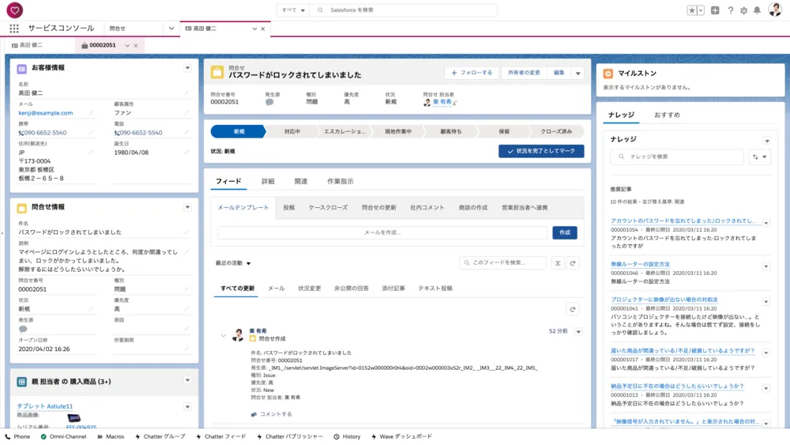Open dropdown for 無線ルーターの設定方法 article
790x445 pixels.
click(766, 266)
